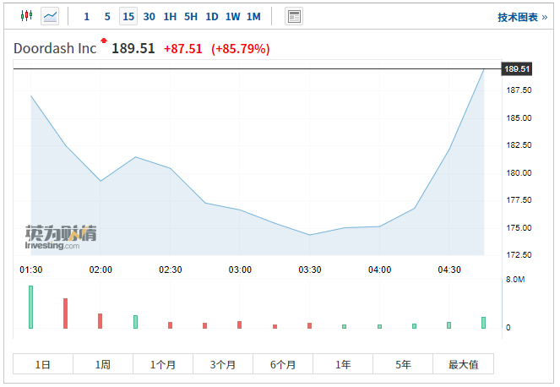
Task: Select the 1W interval
Action: tap(232, 16)
